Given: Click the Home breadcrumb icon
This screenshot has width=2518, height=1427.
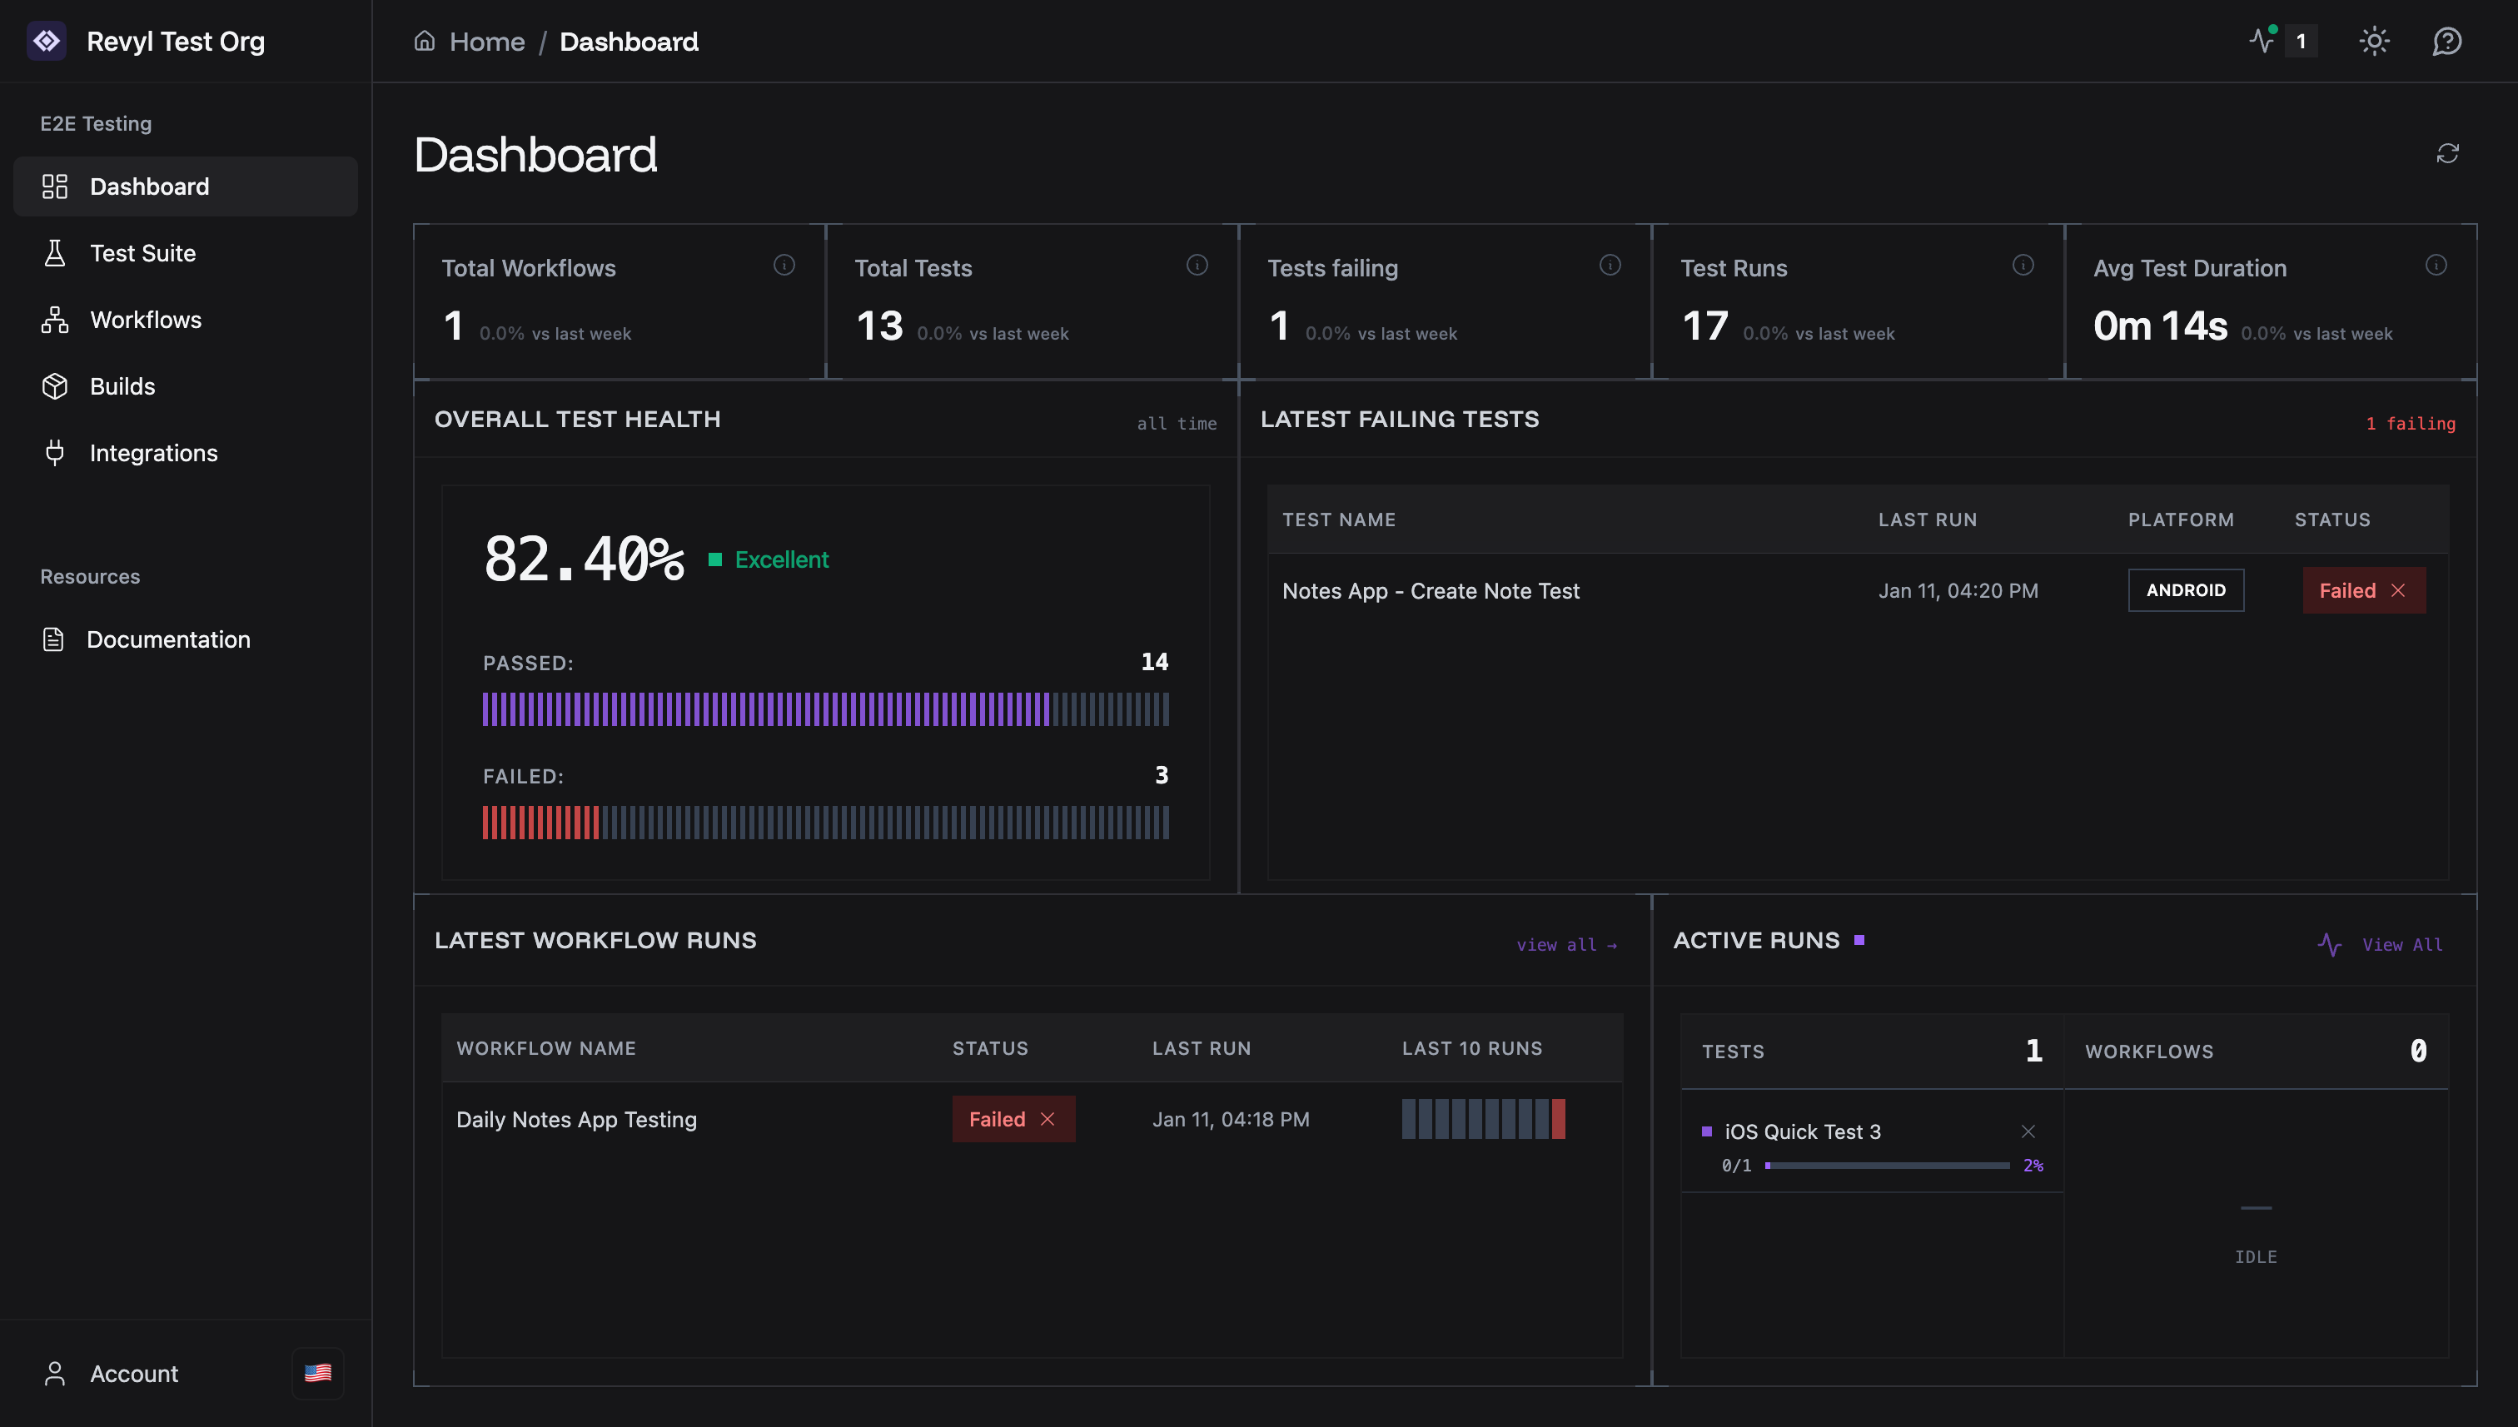Looking at the screenshot, I should 424,41.
